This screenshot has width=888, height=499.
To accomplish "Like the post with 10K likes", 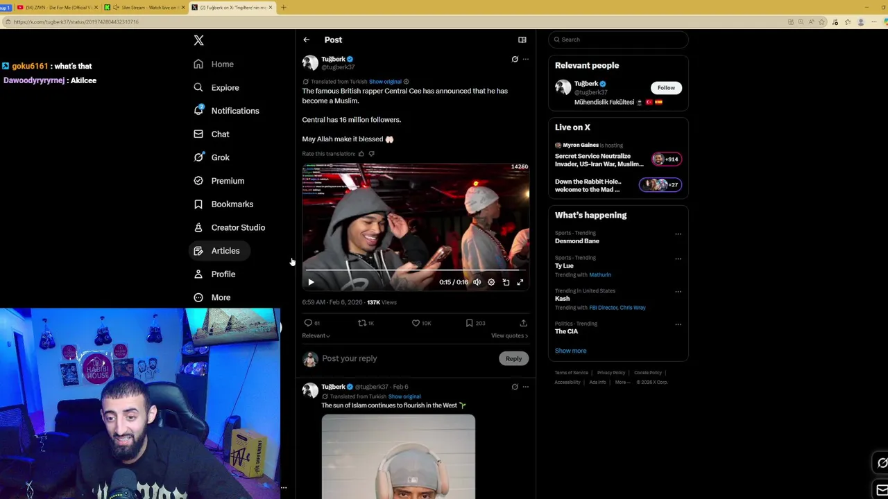I will [421, 323].
